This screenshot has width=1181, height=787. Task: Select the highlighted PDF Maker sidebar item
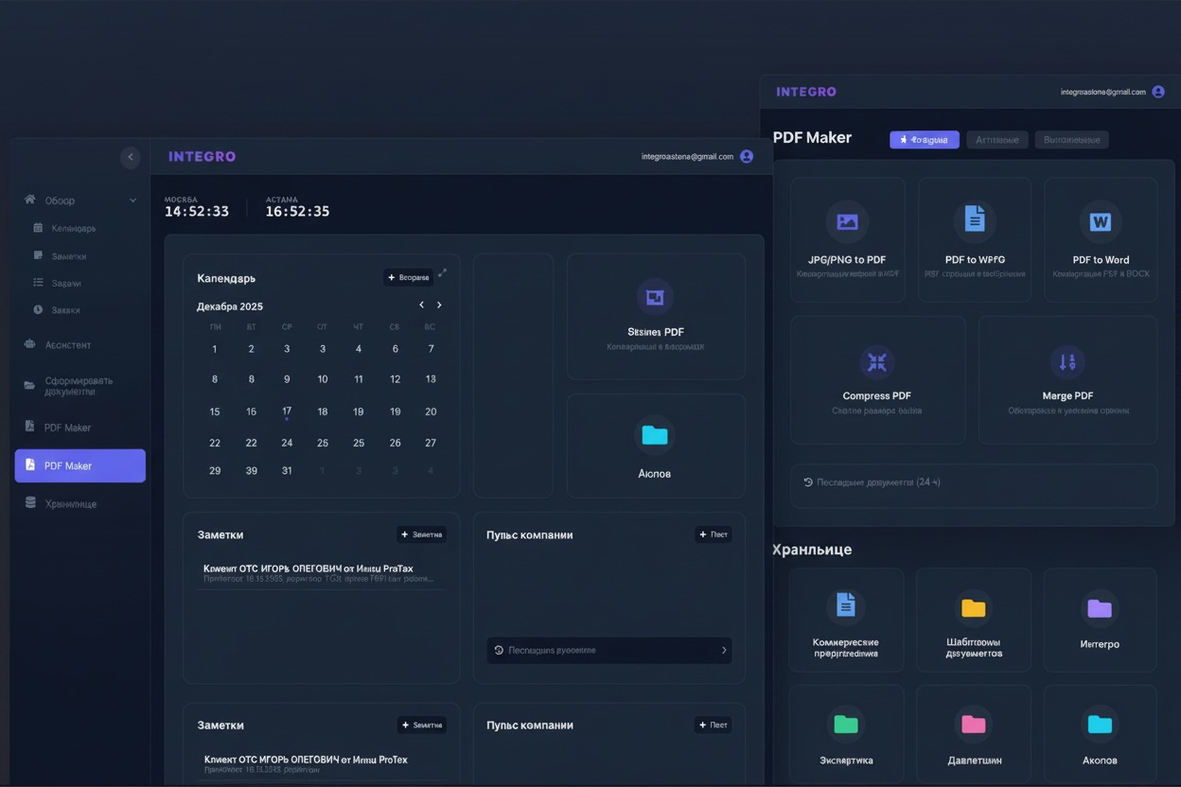tap(80, 465)
